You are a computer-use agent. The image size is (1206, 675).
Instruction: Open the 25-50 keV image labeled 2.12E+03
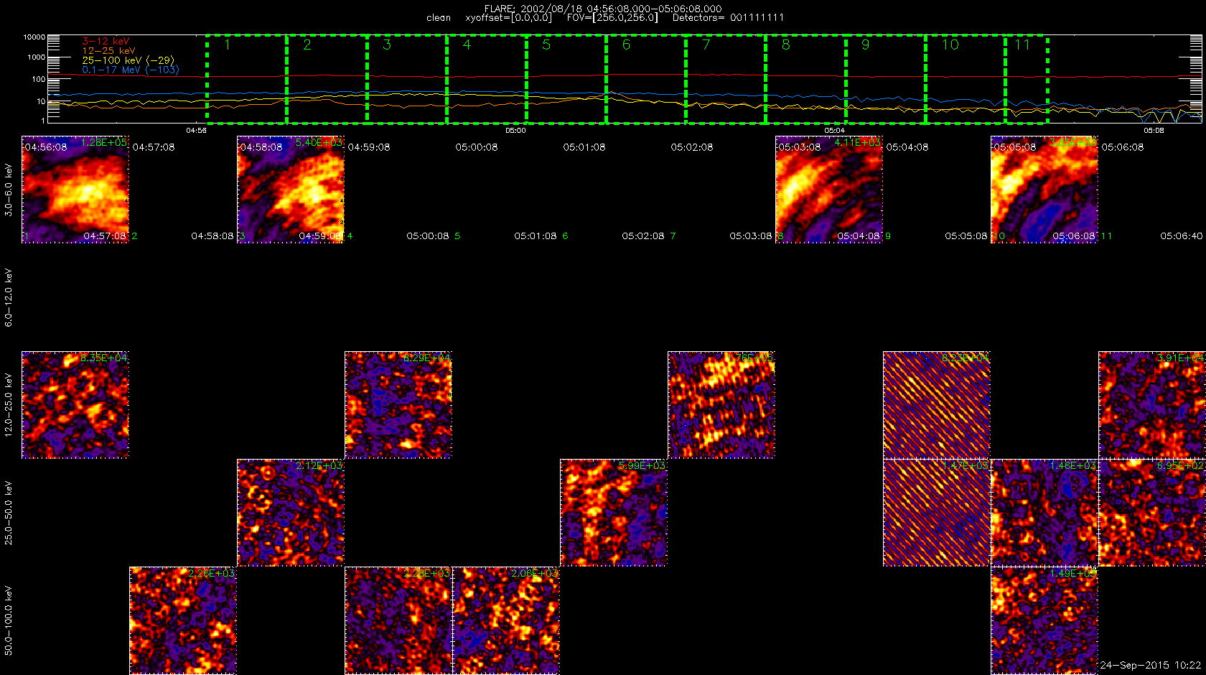point(291,513)
